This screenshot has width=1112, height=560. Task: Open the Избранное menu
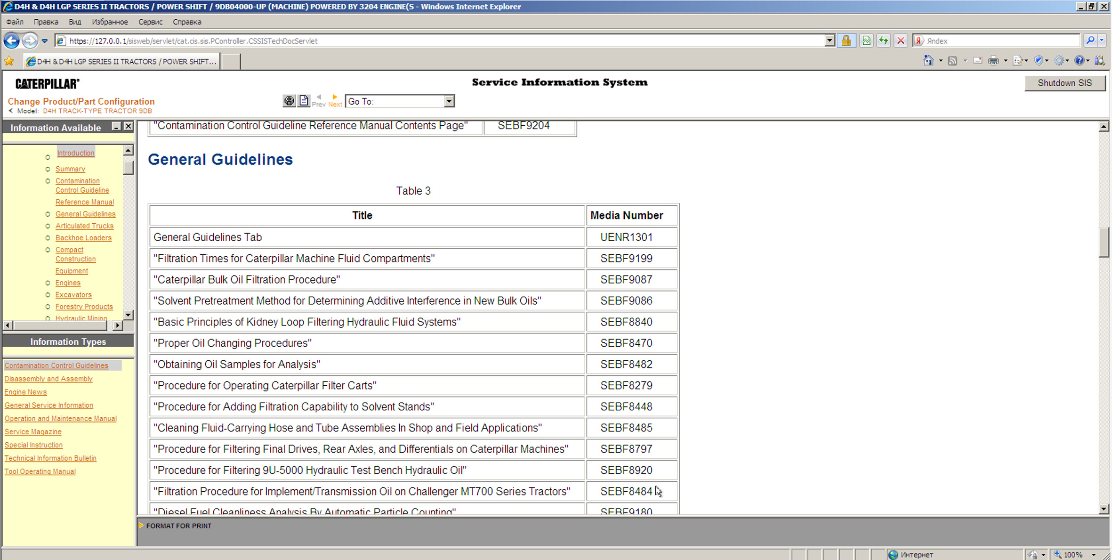point(110,22)
